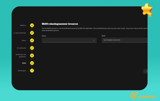Open the Naam dropdown field
Viewport: 160px width, 101px height.
tap(69, 40)
